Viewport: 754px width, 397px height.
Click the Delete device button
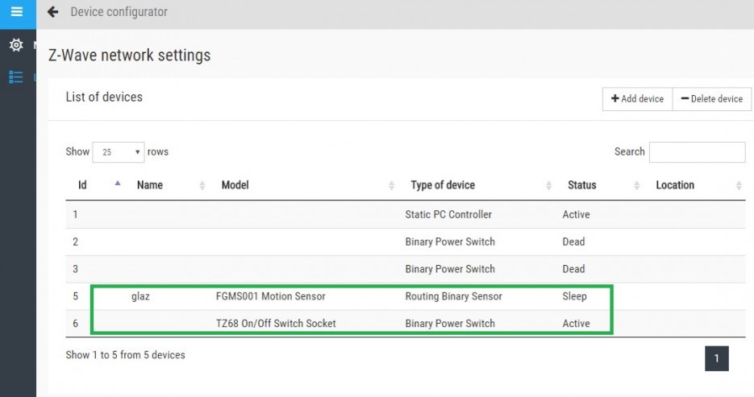point(712,99)
